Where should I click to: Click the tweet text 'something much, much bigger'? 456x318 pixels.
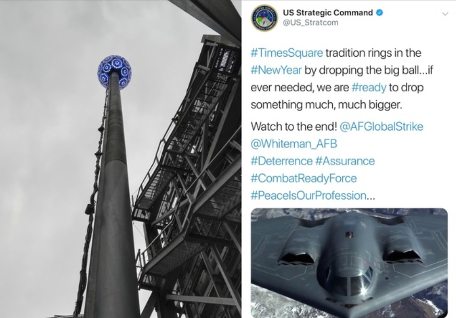pyautogui.click(x=326, y=105)
